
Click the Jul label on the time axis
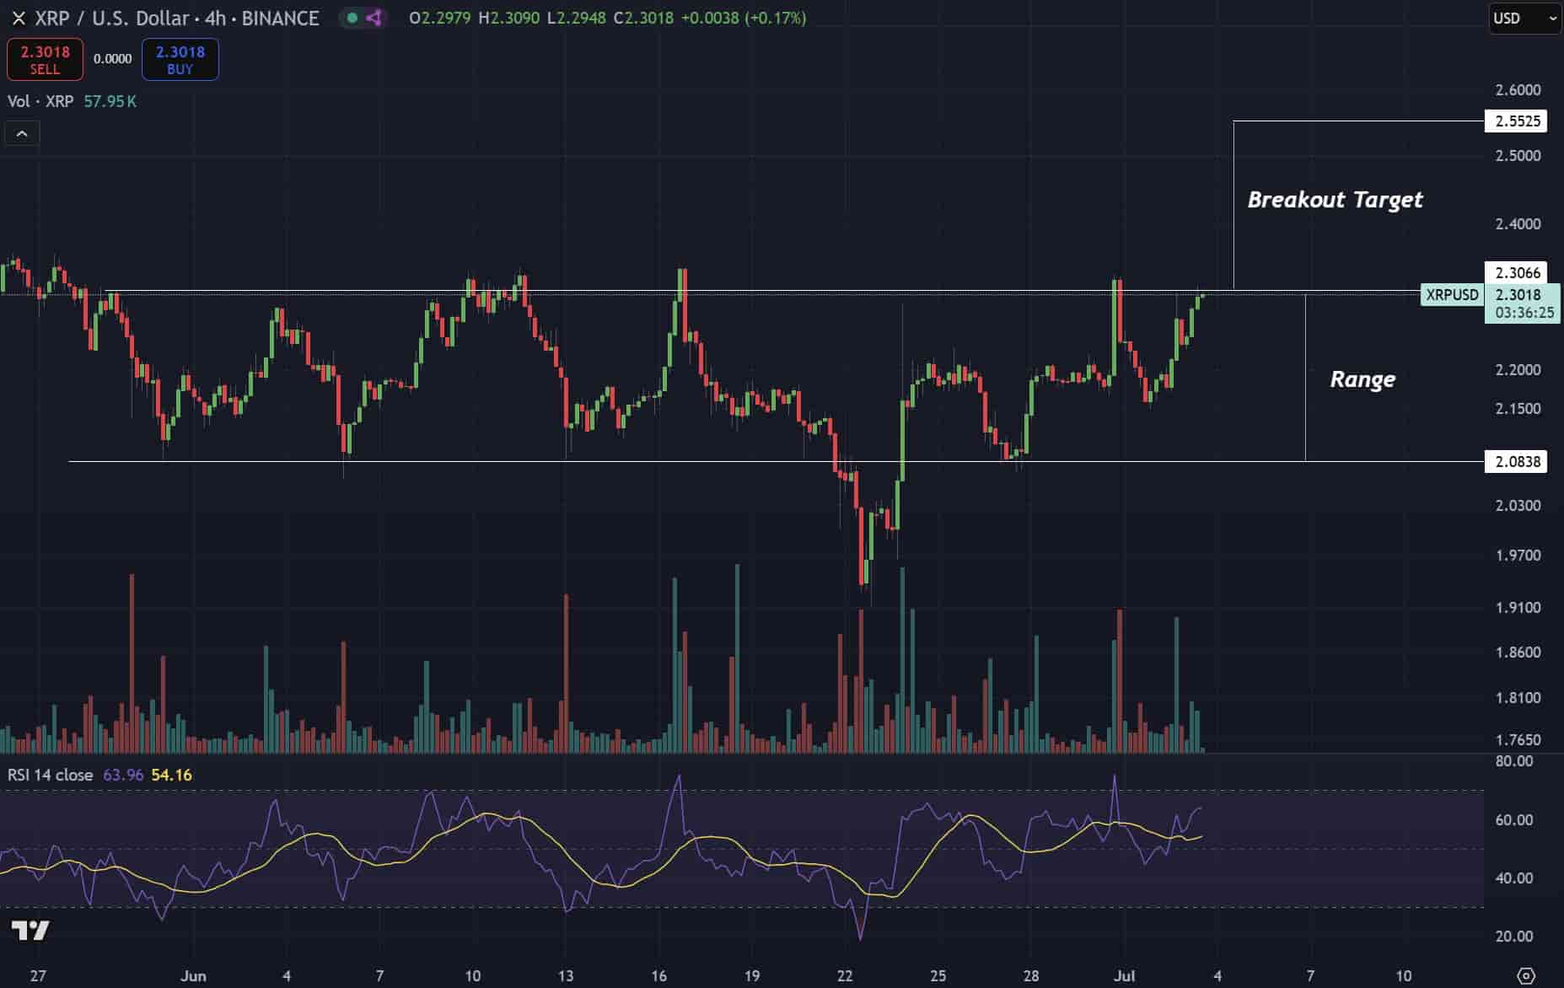coord(1124,976)
